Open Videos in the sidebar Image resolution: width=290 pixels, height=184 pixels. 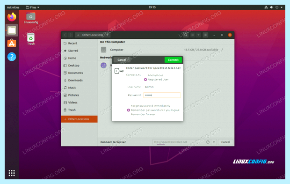pyautogui.click(x=79, y=103)
